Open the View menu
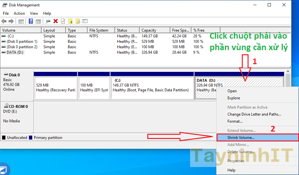This screenshot has width=299, height=175. tap(34, 13)
